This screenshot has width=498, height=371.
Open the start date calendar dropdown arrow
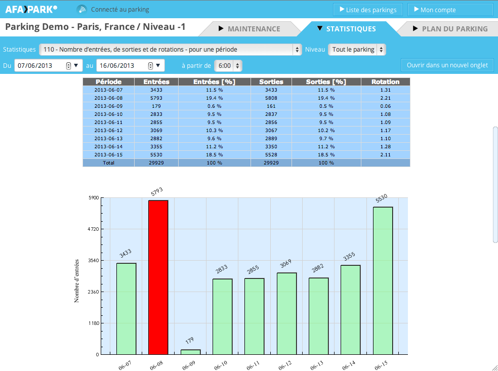[x=76, y=66]
